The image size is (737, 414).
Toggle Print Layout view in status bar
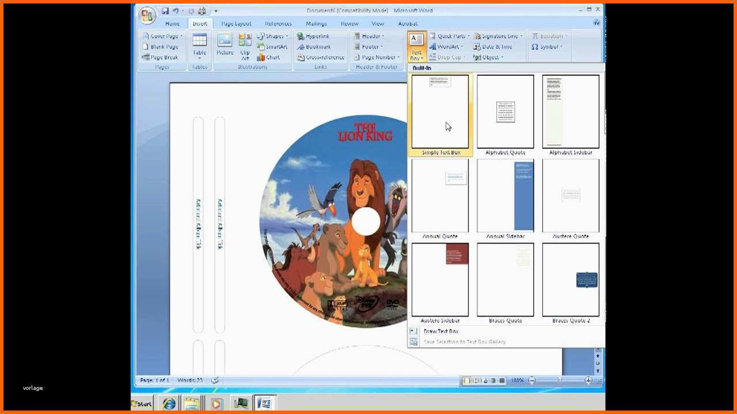[x=467, y=381]
